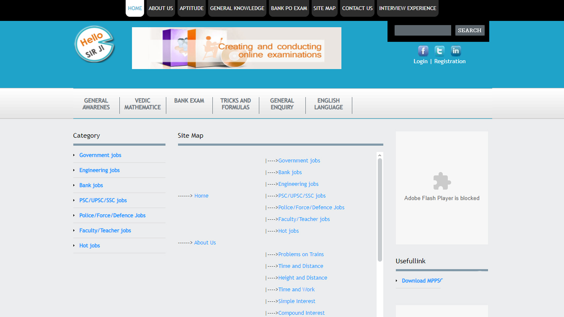This screenshot has height=317, width=564.
Task: Select the GENERAL AWARENES section
Action: click(x=96, y=104)
